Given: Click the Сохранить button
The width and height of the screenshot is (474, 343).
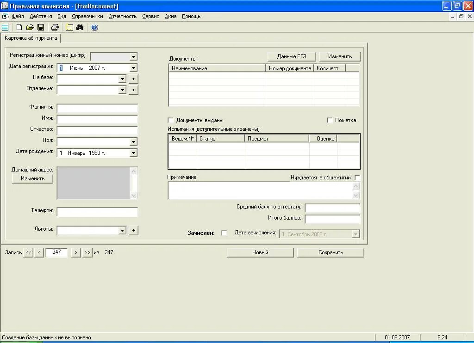Looking at the screenshot, I should (331, 252).
